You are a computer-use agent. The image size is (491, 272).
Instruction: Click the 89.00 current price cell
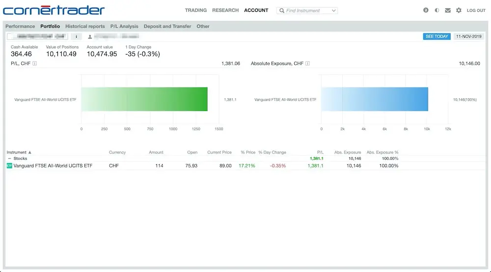point(225,165)
